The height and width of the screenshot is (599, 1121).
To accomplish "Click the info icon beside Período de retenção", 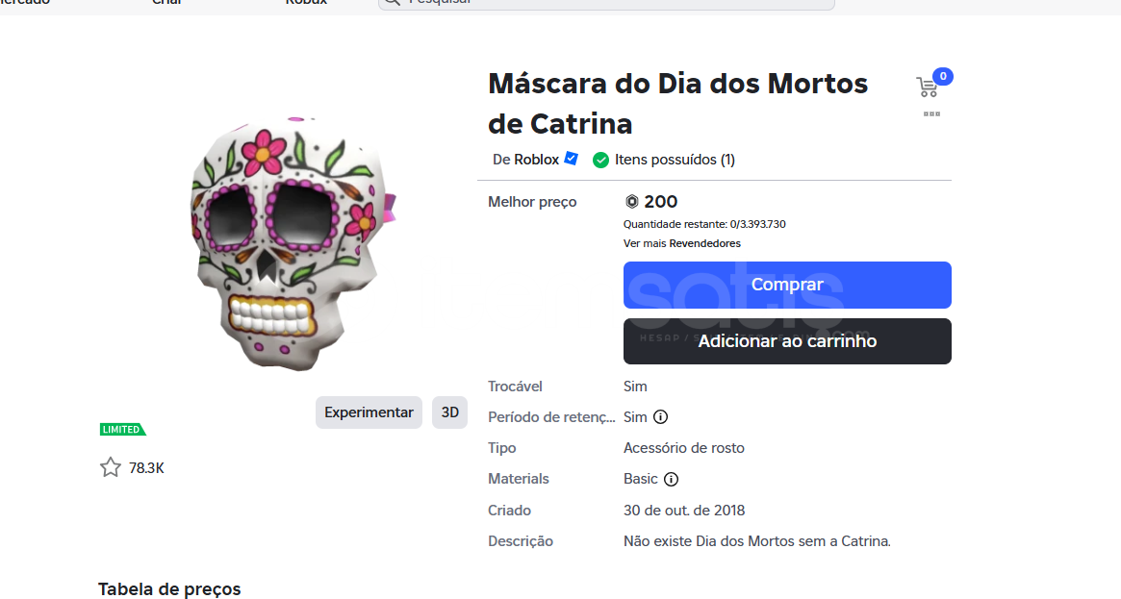I will [660, 417].
